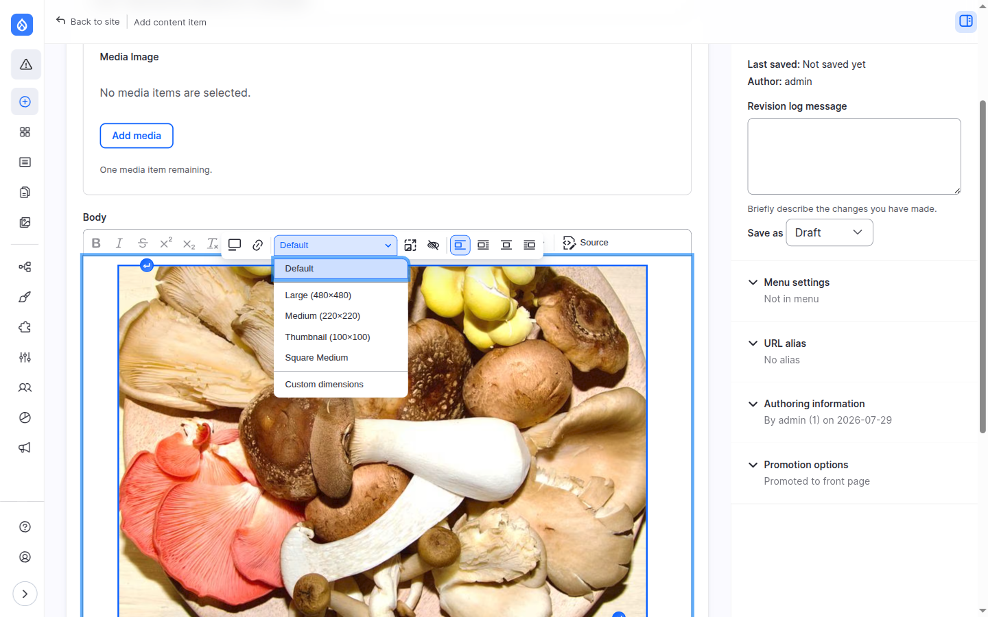Choose Square Medium image size

[x=341, y=358]
